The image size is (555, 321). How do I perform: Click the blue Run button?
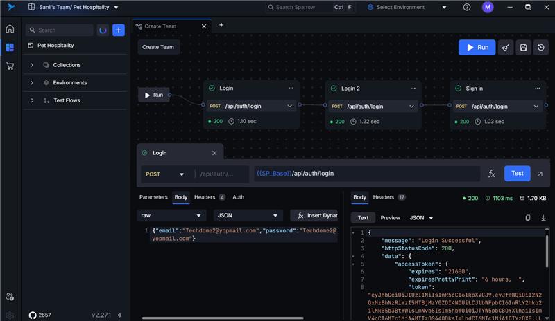click(477, 47)
